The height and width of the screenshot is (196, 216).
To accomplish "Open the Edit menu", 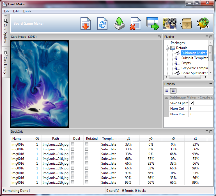I will [16, 11].
